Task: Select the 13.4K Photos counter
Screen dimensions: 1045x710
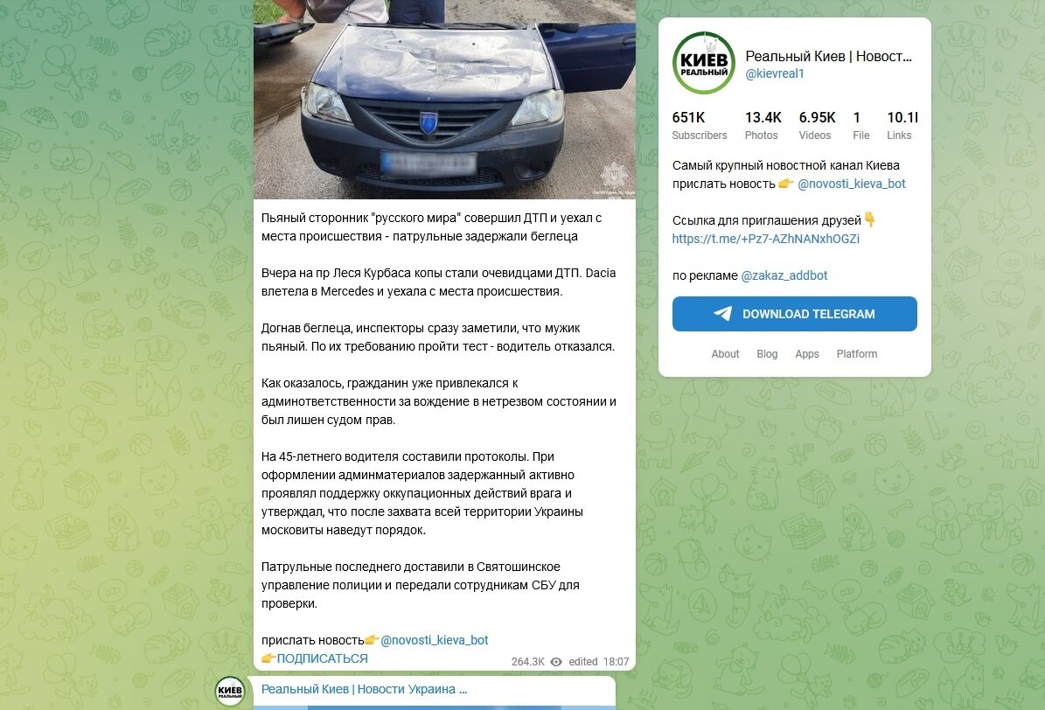Action: (763, 126)
